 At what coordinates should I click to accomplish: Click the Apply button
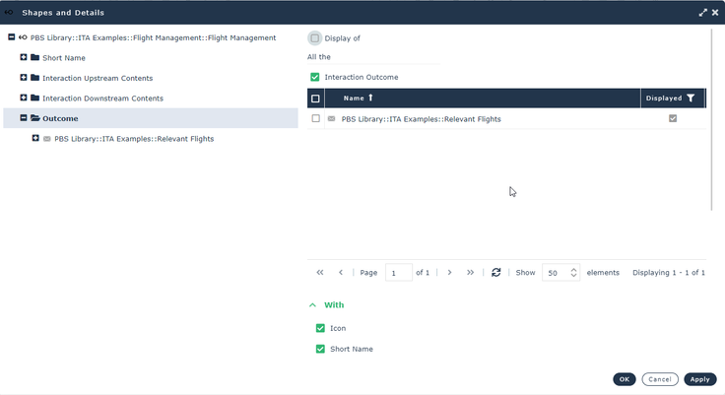(x=699, y=379)
